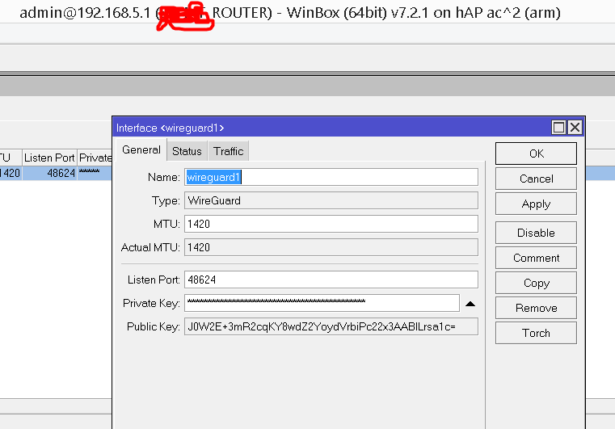Image resolution: width=615 pixels, height=429 pixels.
Task: Click the Private column header in list
Action: (95, 158)
